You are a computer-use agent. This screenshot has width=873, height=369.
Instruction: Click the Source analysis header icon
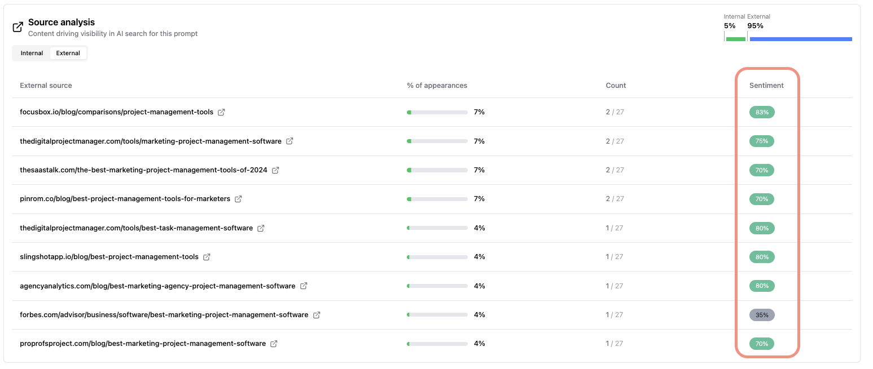pyautogui.click(x=18, y=27)
